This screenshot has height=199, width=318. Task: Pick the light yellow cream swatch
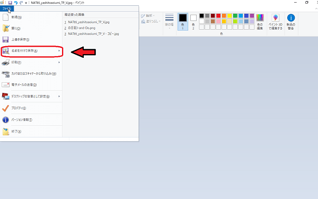[229, 21]
